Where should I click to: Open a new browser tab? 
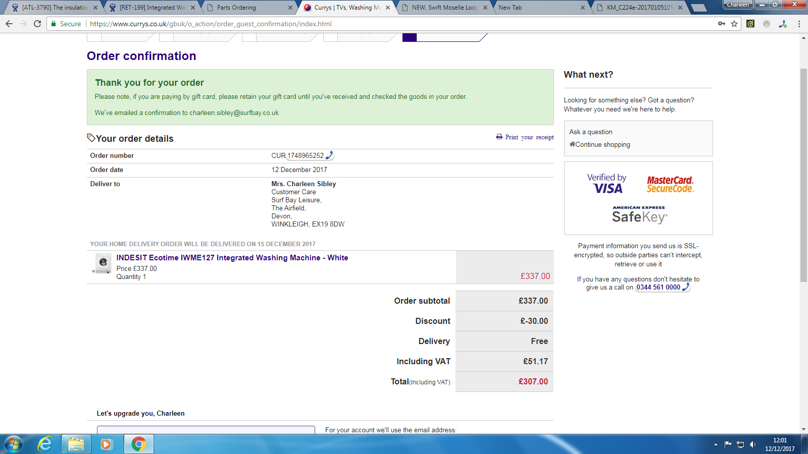[x=699, y=8]
